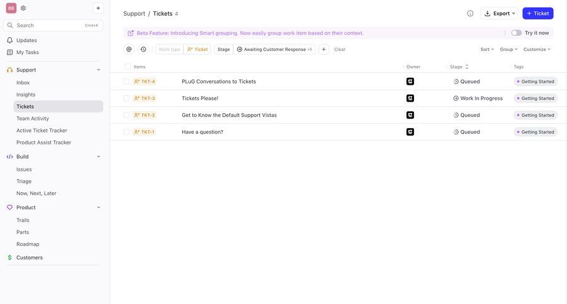Click the Updates bell icon
This screenshot has height=304, width=567.
click(x=9, y=40)
